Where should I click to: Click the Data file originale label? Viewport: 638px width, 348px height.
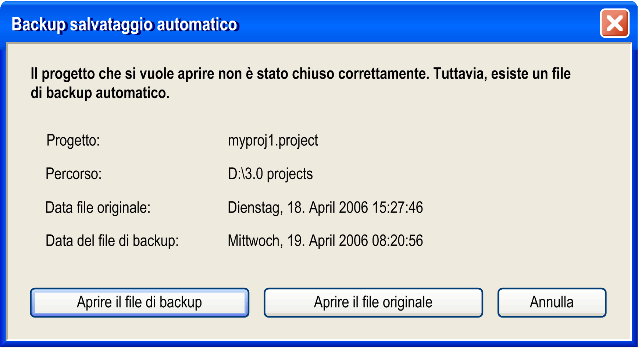click(x=98, y=208)
